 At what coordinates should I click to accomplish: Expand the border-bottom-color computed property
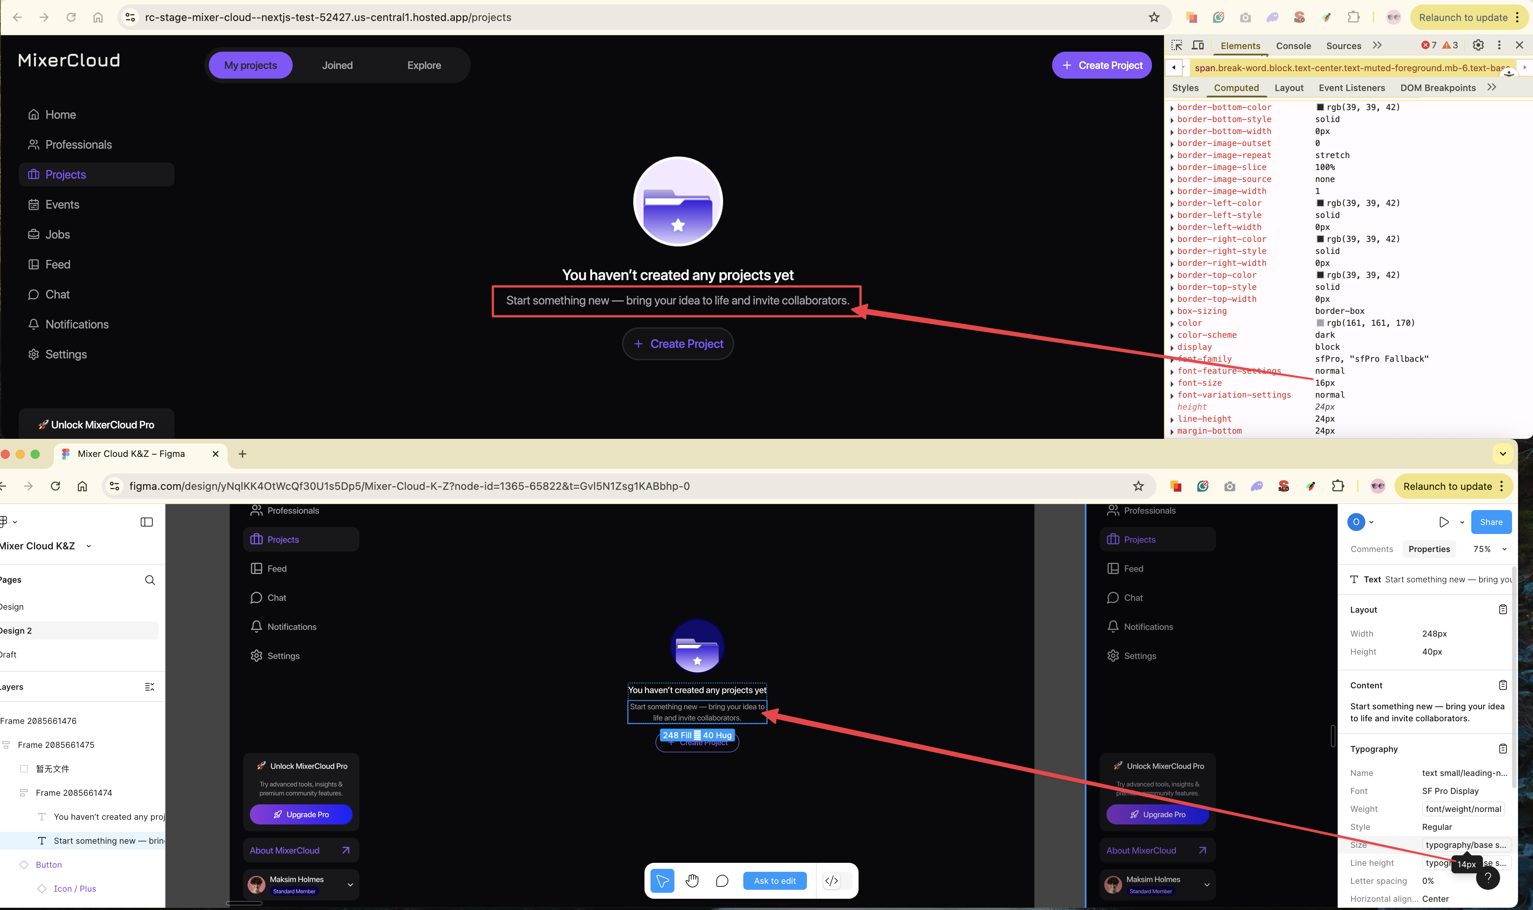1172,108
